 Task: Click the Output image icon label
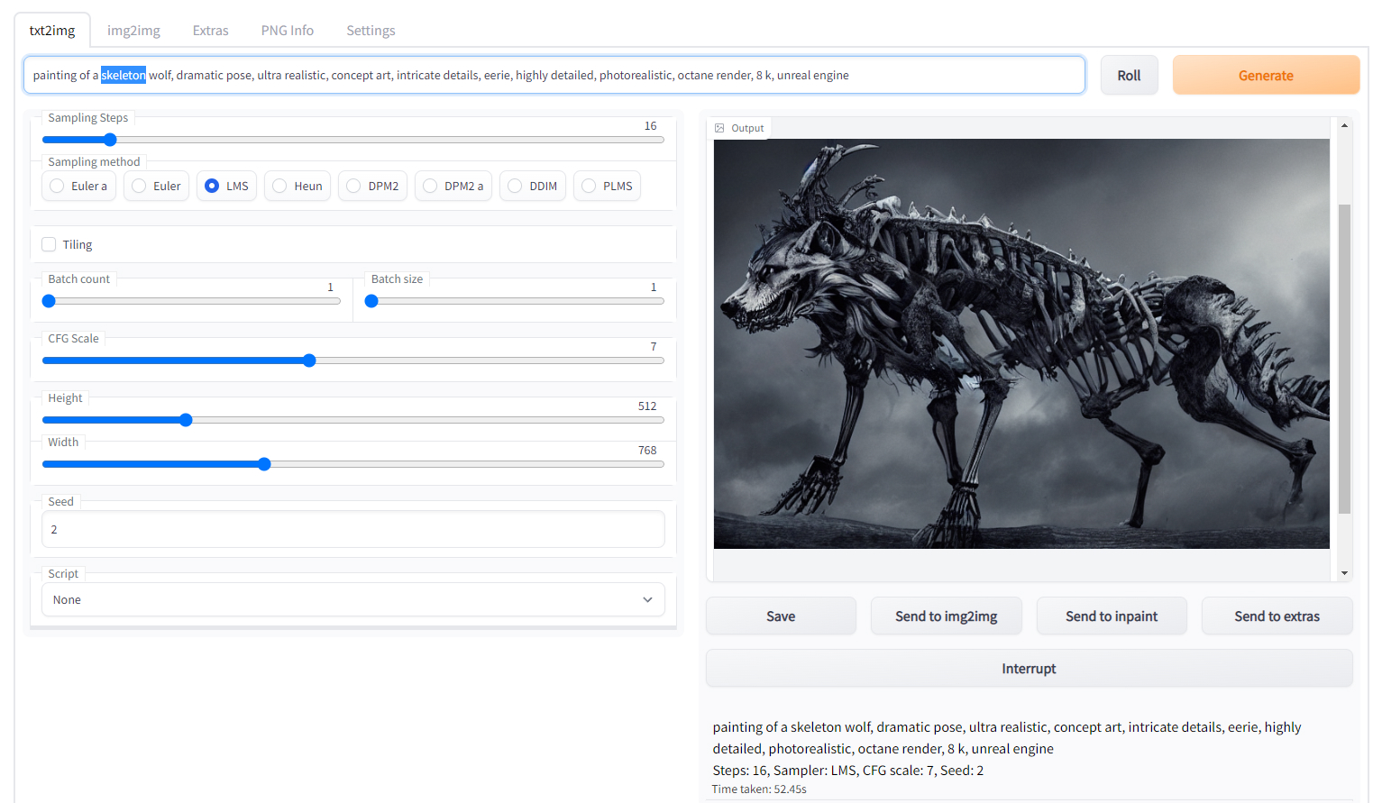click(739, 128)
